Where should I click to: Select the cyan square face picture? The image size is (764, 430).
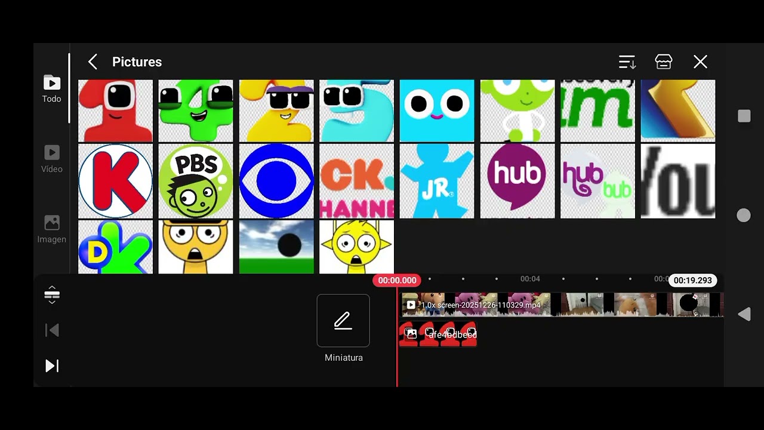coord(437,110)
